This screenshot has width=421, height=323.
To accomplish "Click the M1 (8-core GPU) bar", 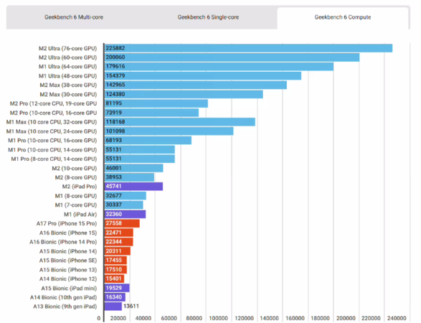I will [x=125, y=196].
